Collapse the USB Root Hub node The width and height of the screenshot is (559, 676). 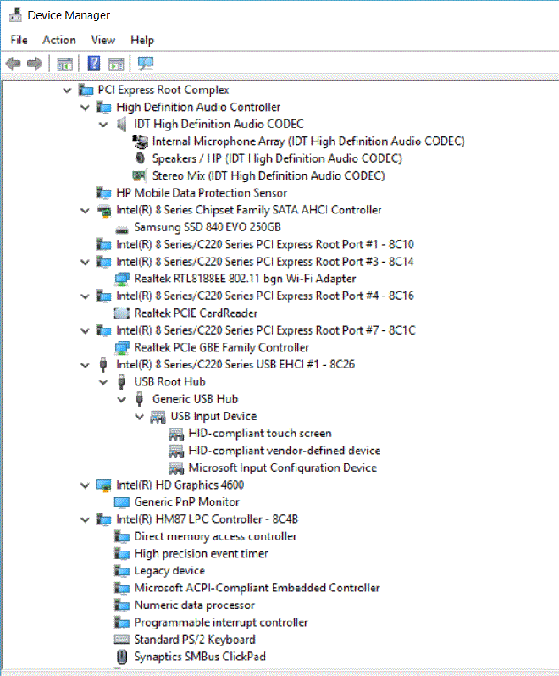tap(103, 382)
